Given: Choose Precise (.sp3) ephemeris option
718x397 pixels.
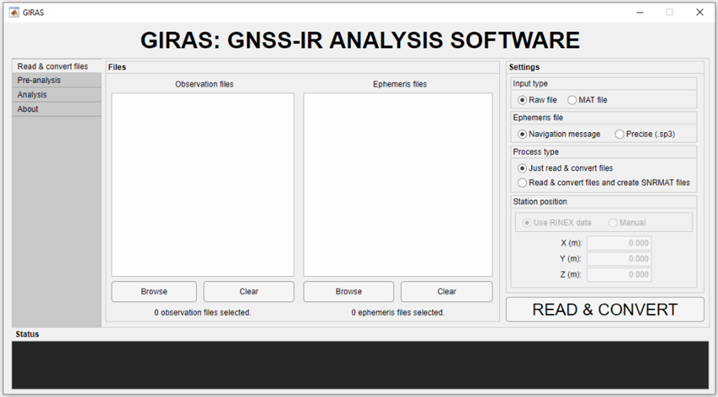Looking at the screenshot, I should pos(620,134).
